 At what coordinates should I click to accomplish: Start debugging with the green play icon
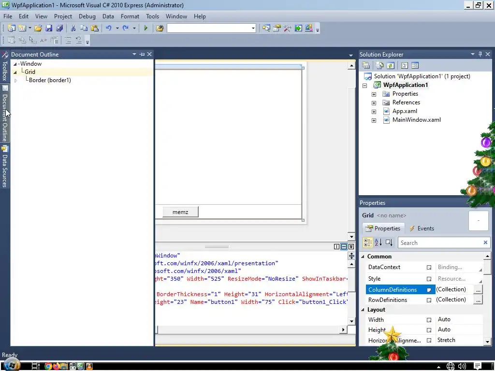tap(146, 29)
